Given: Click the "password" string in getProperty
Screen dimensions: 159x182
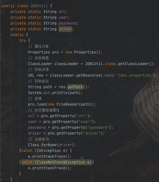Looking at the screenshot, I should pyautogui.click(x=98, y=128).
